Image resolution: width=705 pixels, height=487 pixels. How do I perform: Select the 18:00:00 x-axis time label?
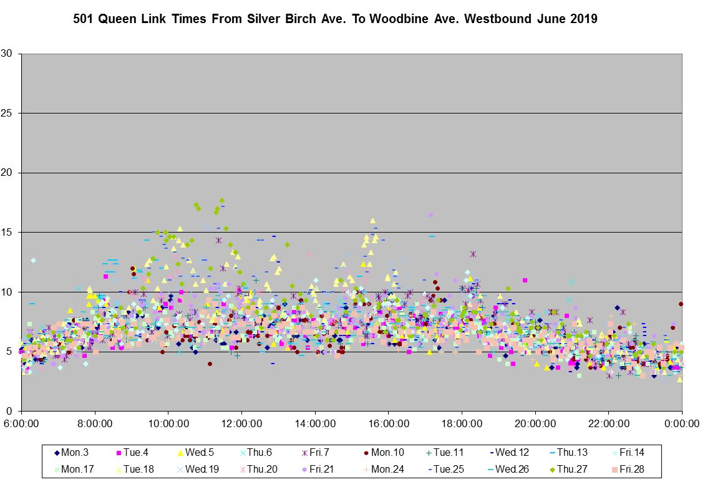click(x=462, y=423)
